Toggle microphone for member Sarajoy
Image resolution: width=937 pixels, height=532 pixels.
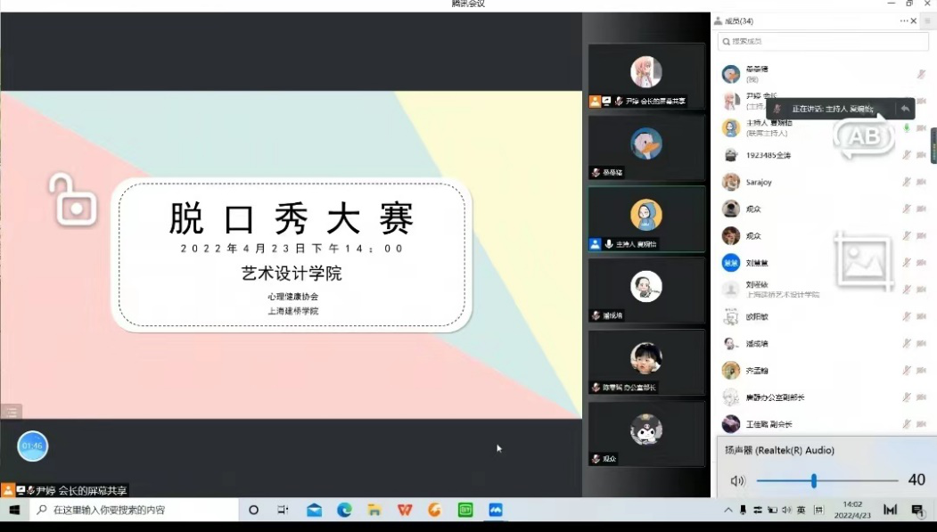[x=907, y=182]
